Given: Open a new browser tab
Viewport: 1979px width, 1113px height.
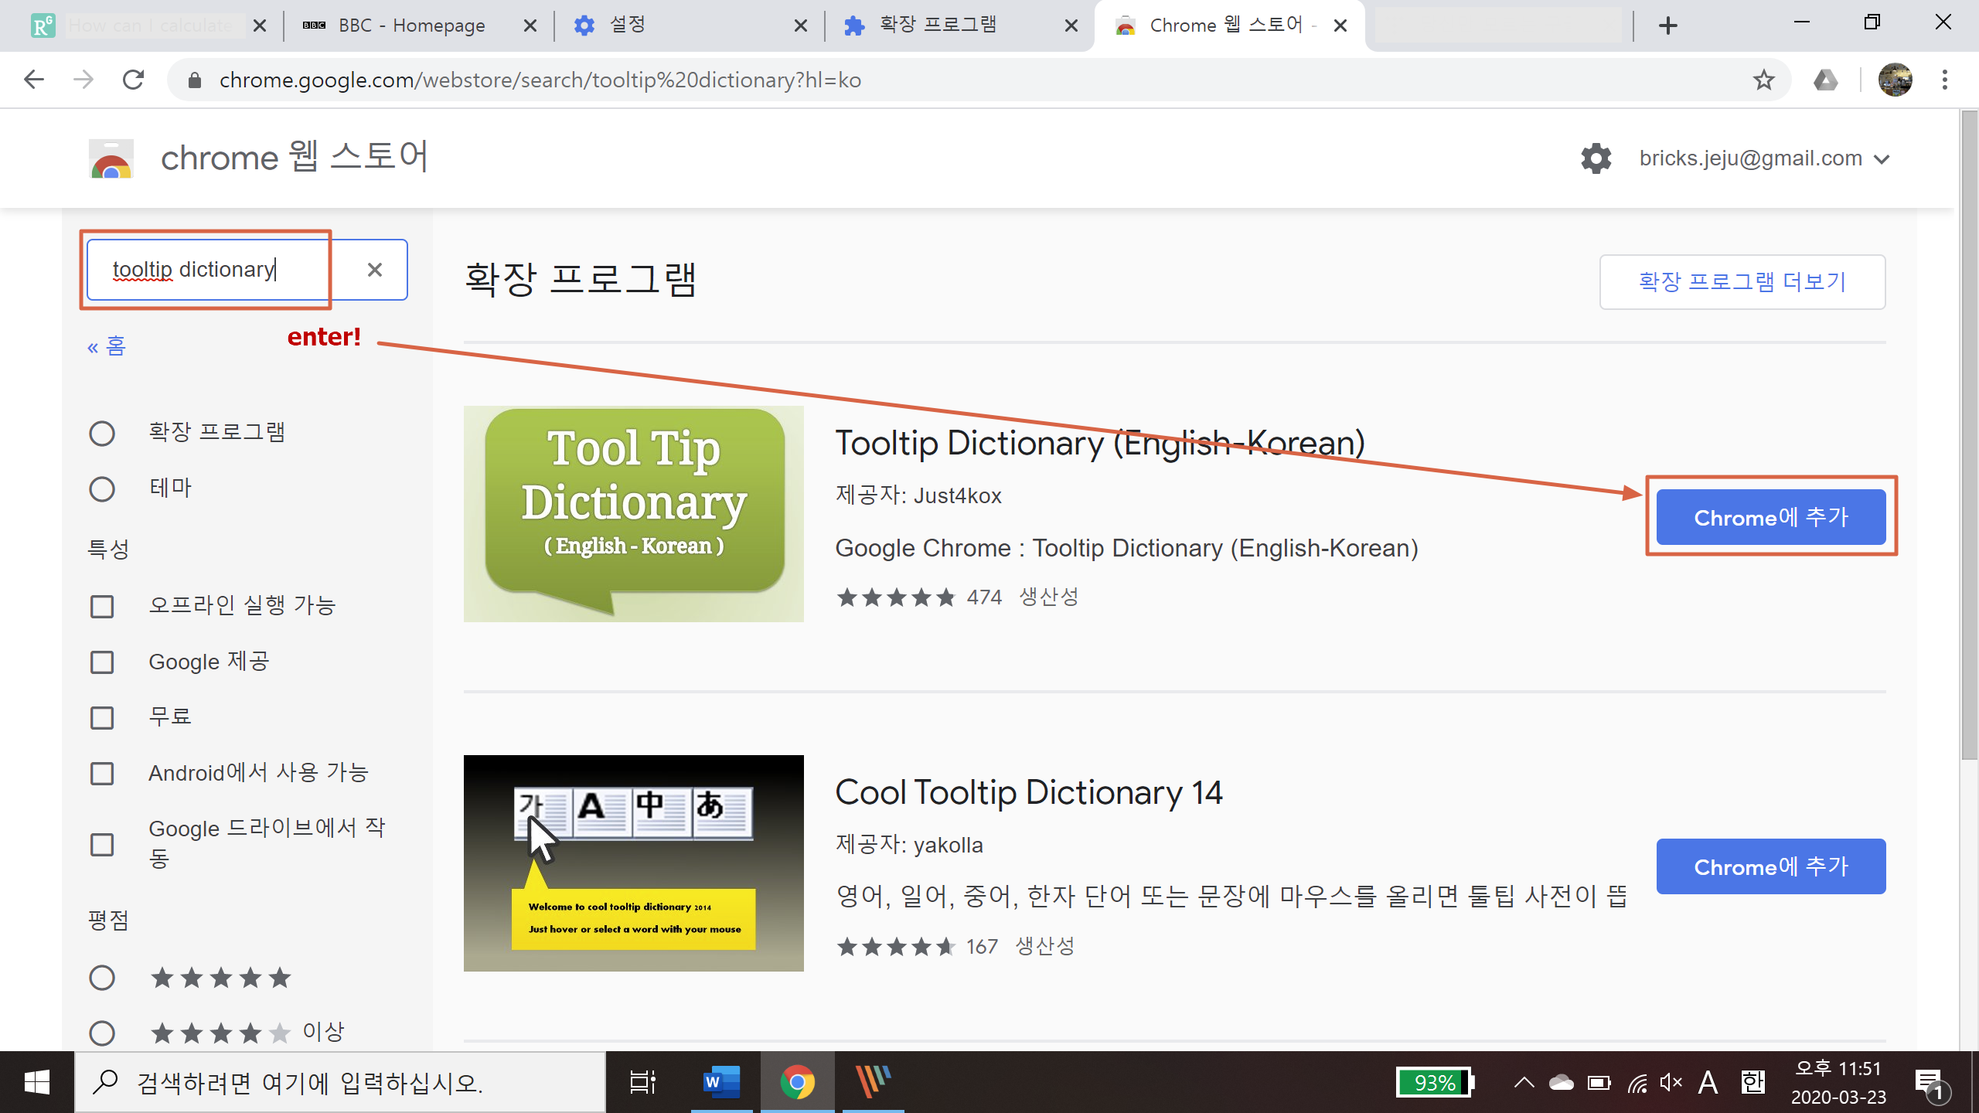Looking at the screenshot, I should pyautogui.click(x=1667, y=26).
